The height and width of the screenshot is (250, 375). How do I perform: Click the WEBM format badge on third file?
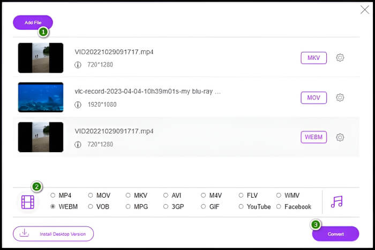(313, 137)
